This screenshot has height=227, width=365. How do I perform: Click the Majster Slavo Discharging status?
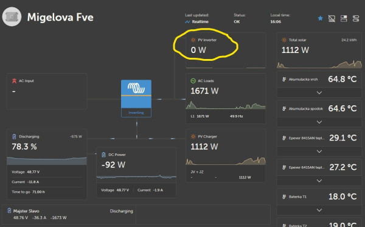click(x=121, y=211)
